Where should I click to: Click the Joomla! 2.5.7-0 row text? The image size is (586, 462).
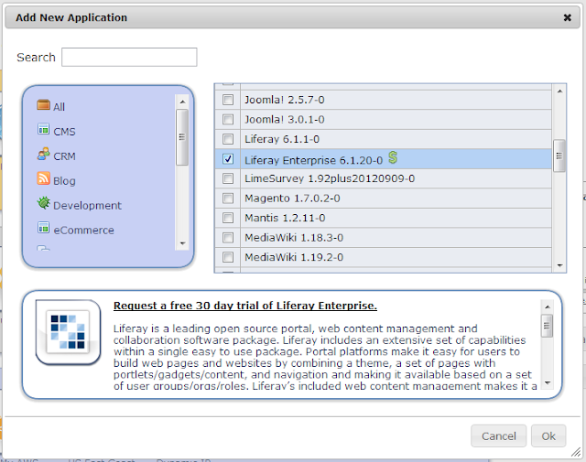pyautogui.click(x=285, y=100)
